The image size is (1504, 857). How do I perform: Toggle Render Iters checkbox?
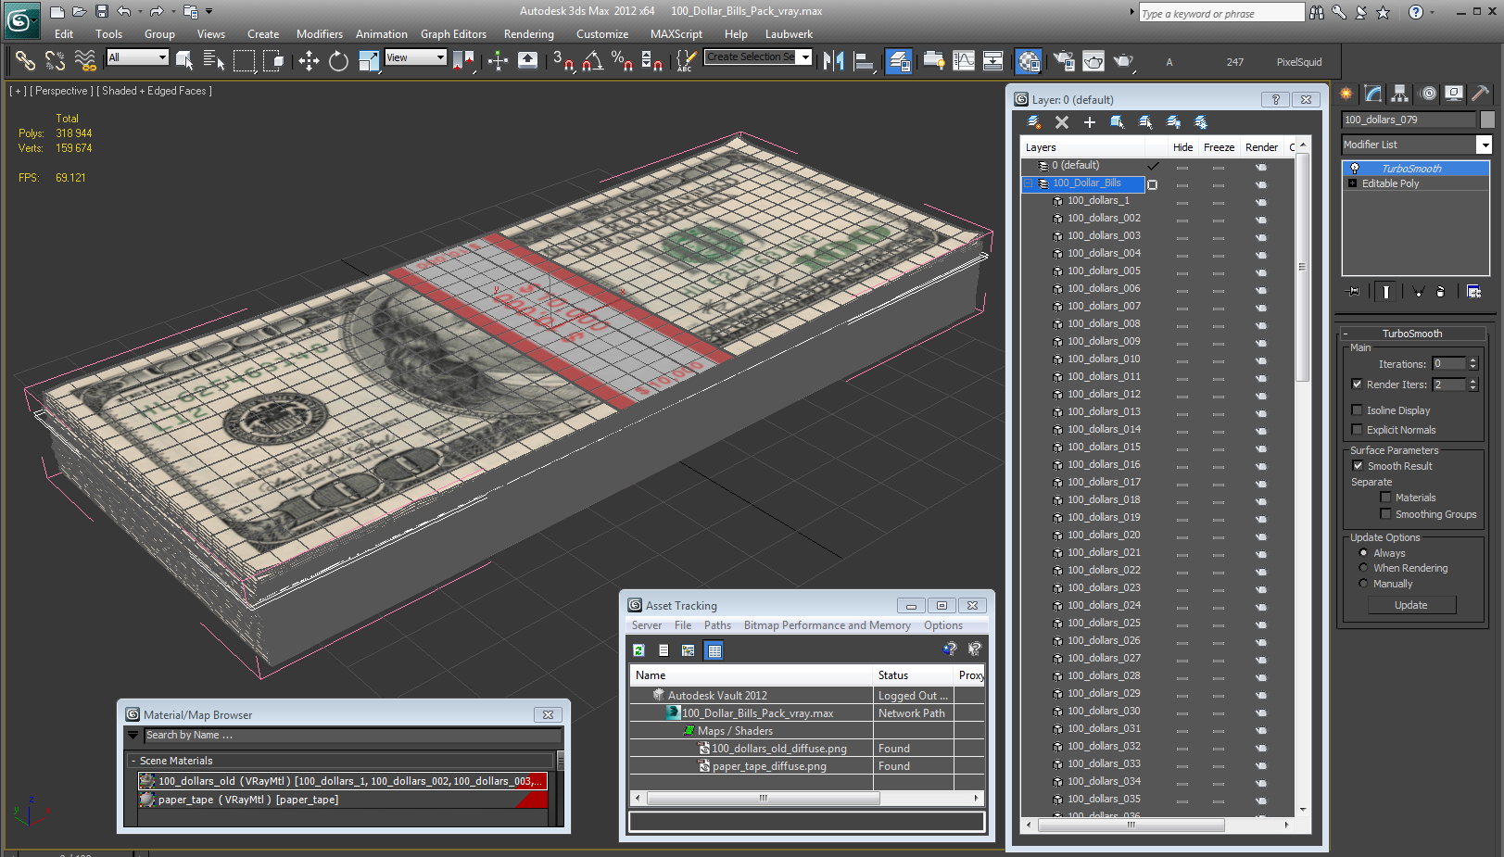1357,384
